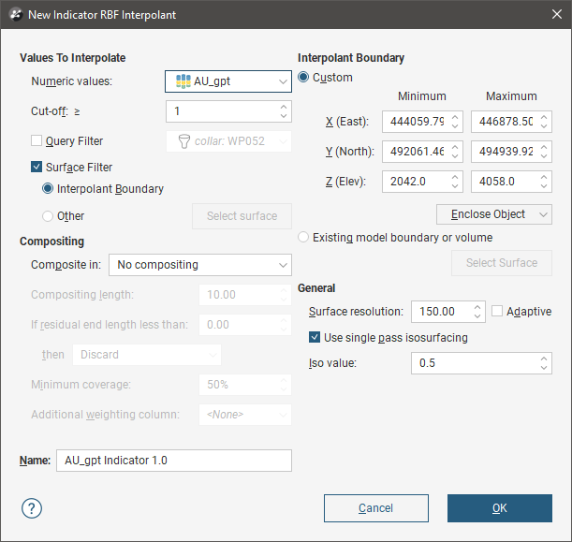Click the help question mark icon
This screenshot has width=572, height=542.
(32, 508)
